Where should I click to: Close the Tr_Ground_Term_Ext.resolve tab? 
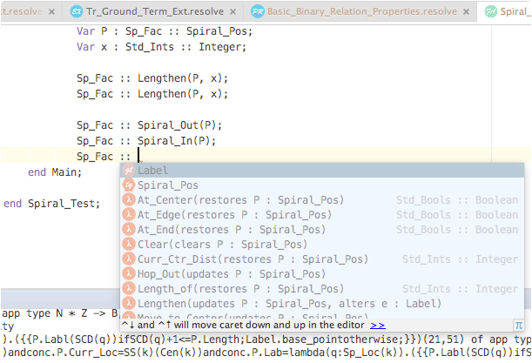(x=232, y=12)
